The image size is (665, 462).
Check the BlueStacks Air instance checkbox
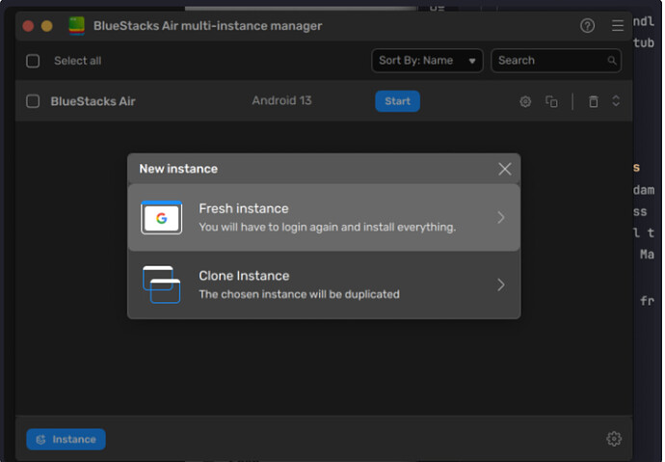coord(33,101)
